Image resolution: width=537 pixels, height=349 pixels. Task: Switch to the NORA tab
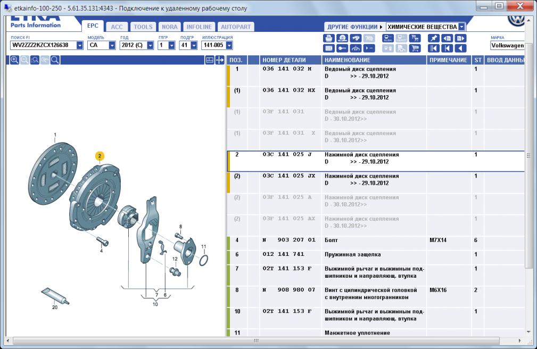(170, 27)
